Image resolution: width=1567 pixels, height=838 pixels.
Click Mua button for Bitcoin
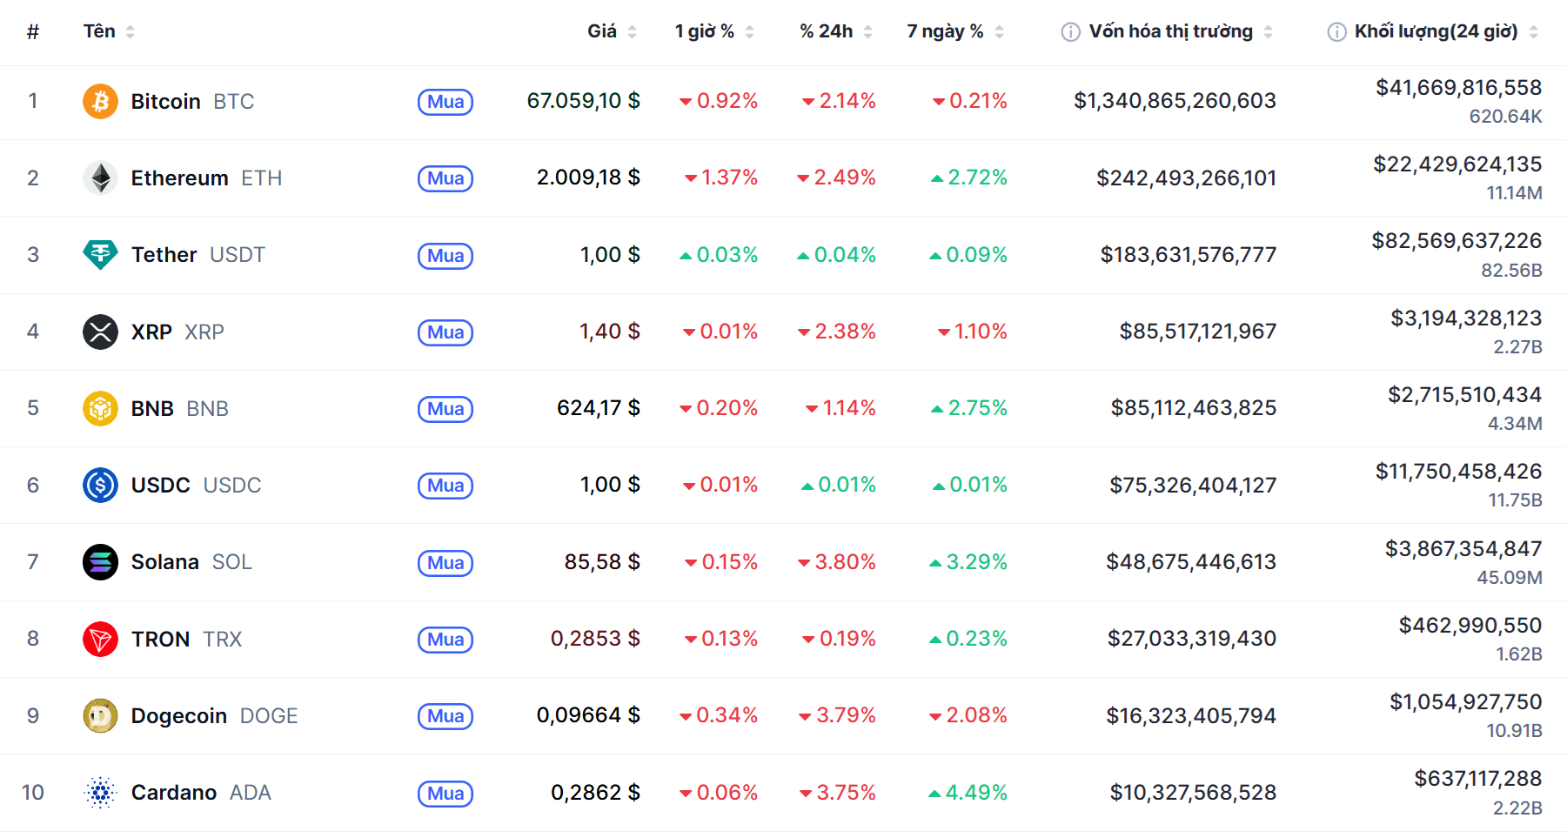click(445, 102)
